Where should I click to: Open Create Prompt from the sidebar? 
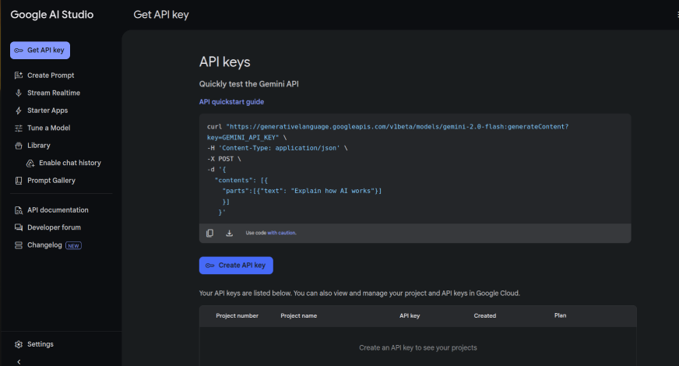point(51,76)
